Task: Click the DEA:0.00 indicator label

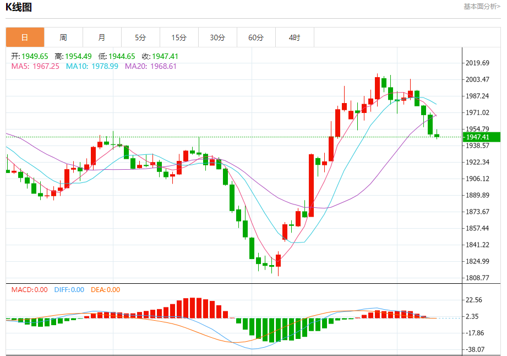Action: [105, 290]
